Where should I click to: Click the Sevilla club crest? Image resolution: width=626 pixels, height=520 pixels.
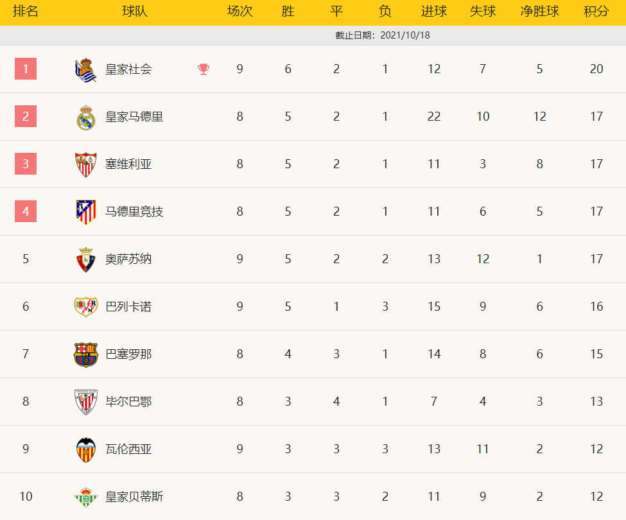86,164
